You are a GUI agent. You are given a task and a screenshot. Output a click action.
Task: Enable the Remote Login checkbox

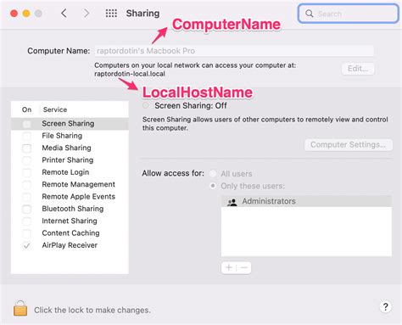click(x=27, y=172)
